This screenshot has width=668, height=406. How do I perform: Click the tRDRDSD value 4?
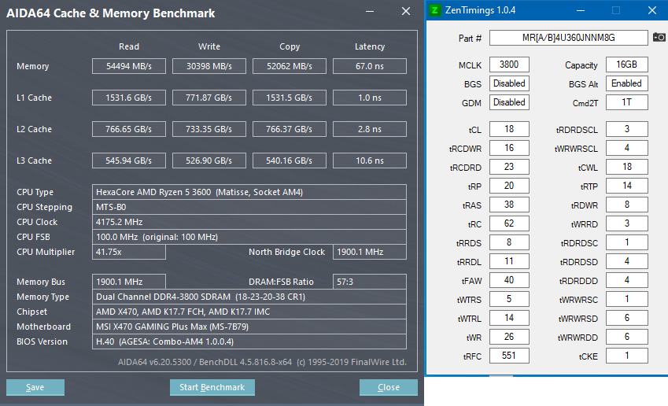[626, 261]
